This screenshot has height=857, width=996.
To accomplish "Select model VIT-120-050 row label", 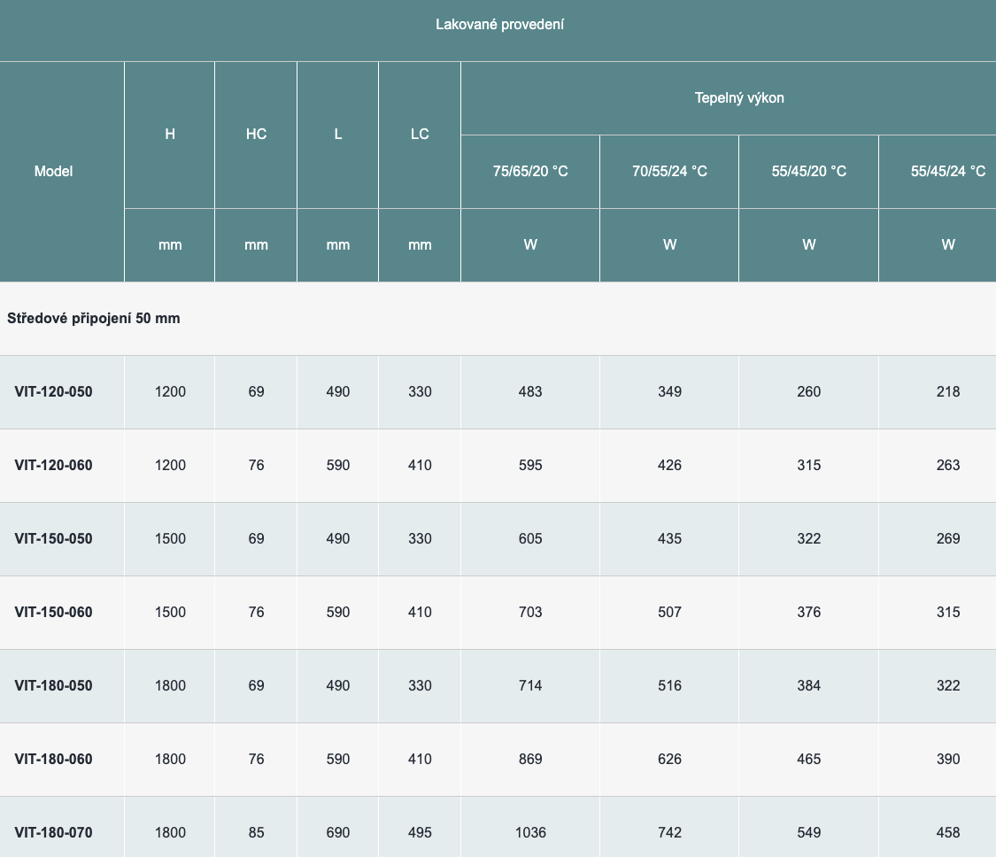I will pyautogui.click(x=53, y=392).
